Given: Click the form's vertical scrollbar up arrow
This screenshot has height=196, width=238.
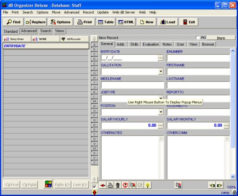Looking at the screenshot, I should (x=233, y=51).
